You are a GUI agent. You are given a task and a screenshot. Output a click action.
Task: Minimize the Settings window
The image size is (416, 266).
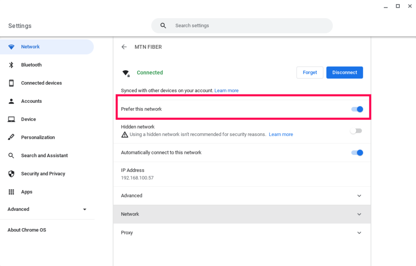386,6
